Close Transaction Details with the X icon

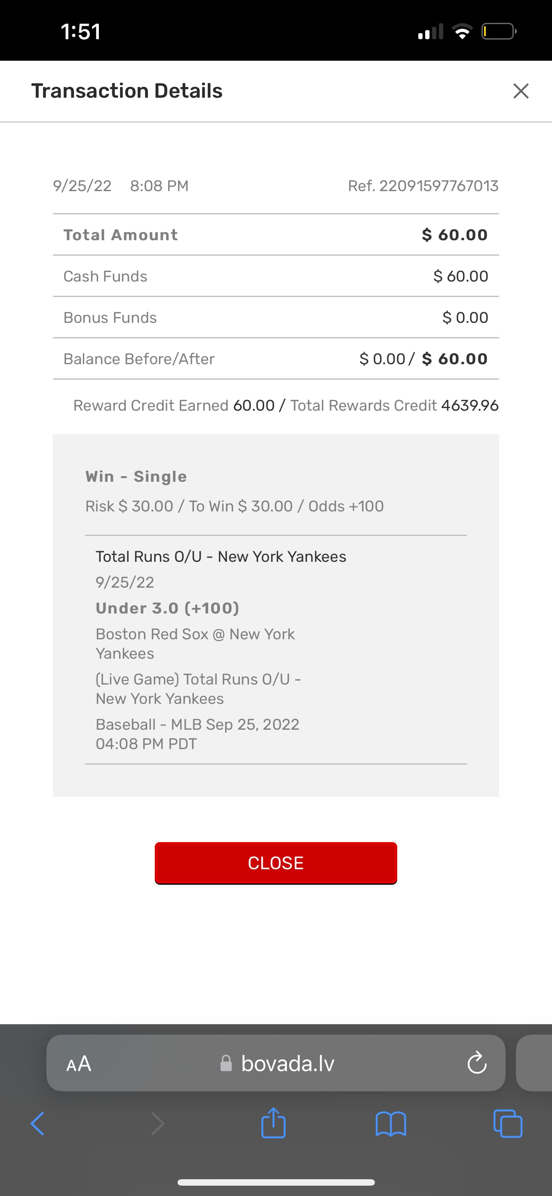[521, 91]
